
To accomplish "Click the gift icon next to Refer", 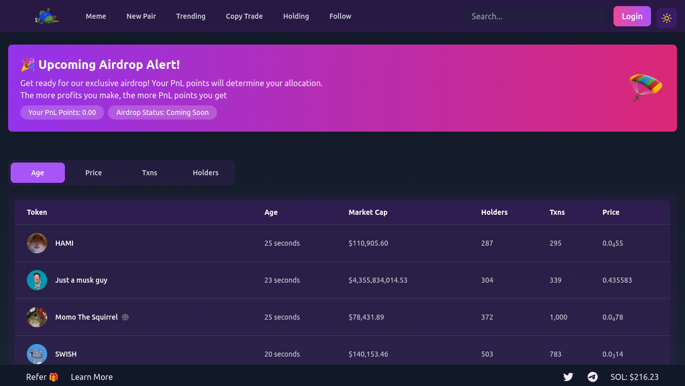I will tap(54, 377).
